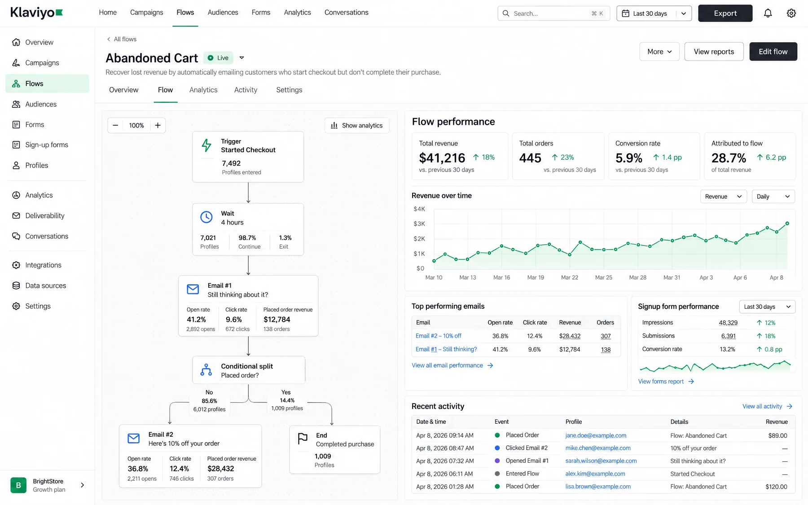Screen dimensions: 808x505
Task: Click the last data point on revenue chart
Action: click(x=787, y=224)
